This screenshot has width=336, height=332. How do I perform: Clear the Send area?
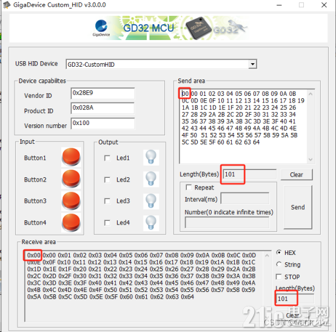297,175
